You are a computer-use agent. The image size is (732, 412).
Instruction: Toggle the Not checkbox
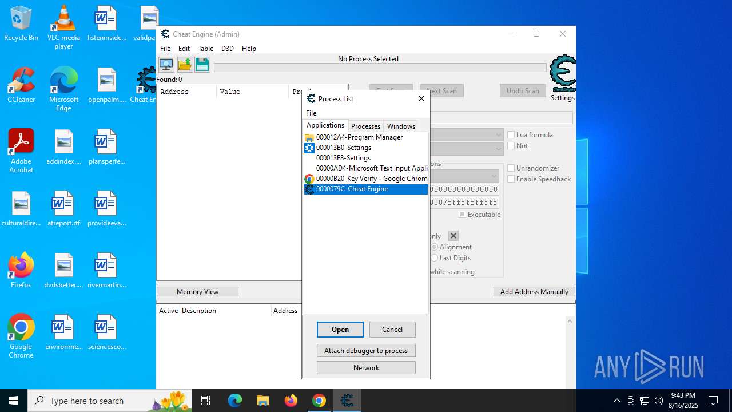click(511, 146)
